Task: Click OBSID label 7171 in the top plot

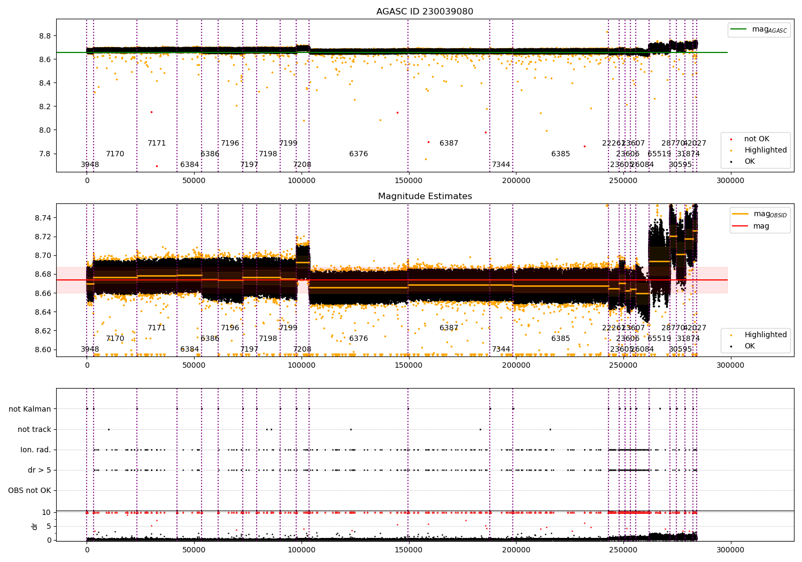Action: click(x=157, y=143)
